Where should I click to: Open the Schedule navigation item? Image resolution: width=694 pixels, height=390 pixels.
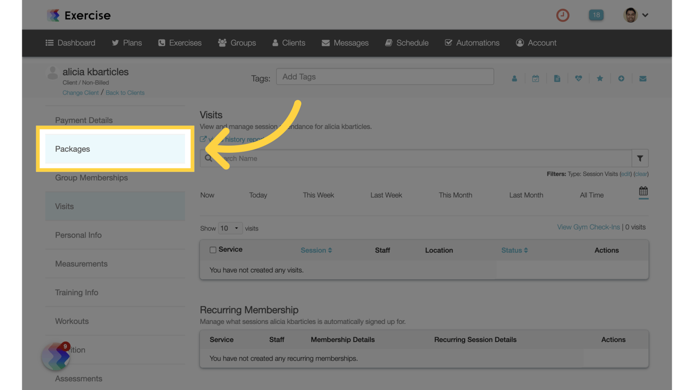point(407,43)
